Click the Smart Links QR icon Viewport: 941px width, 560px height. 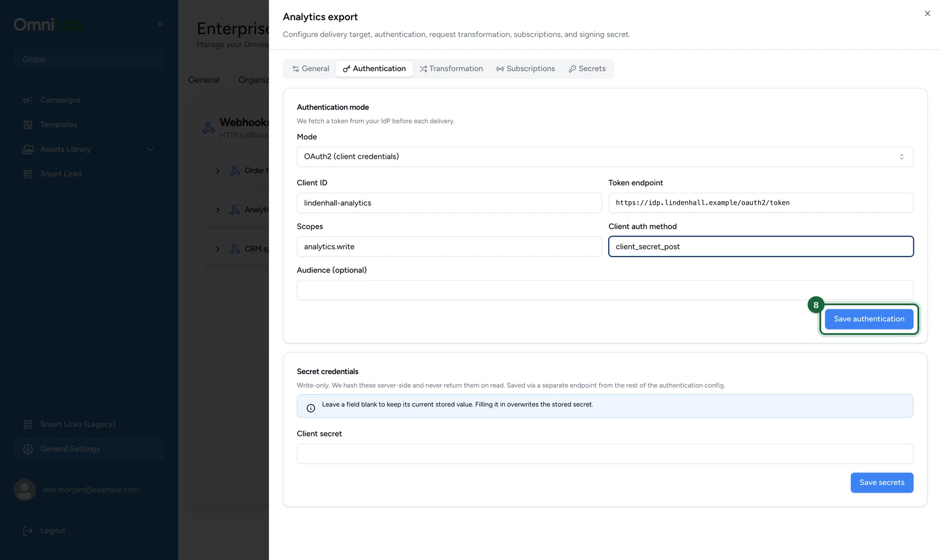click(x=28, y=174)
